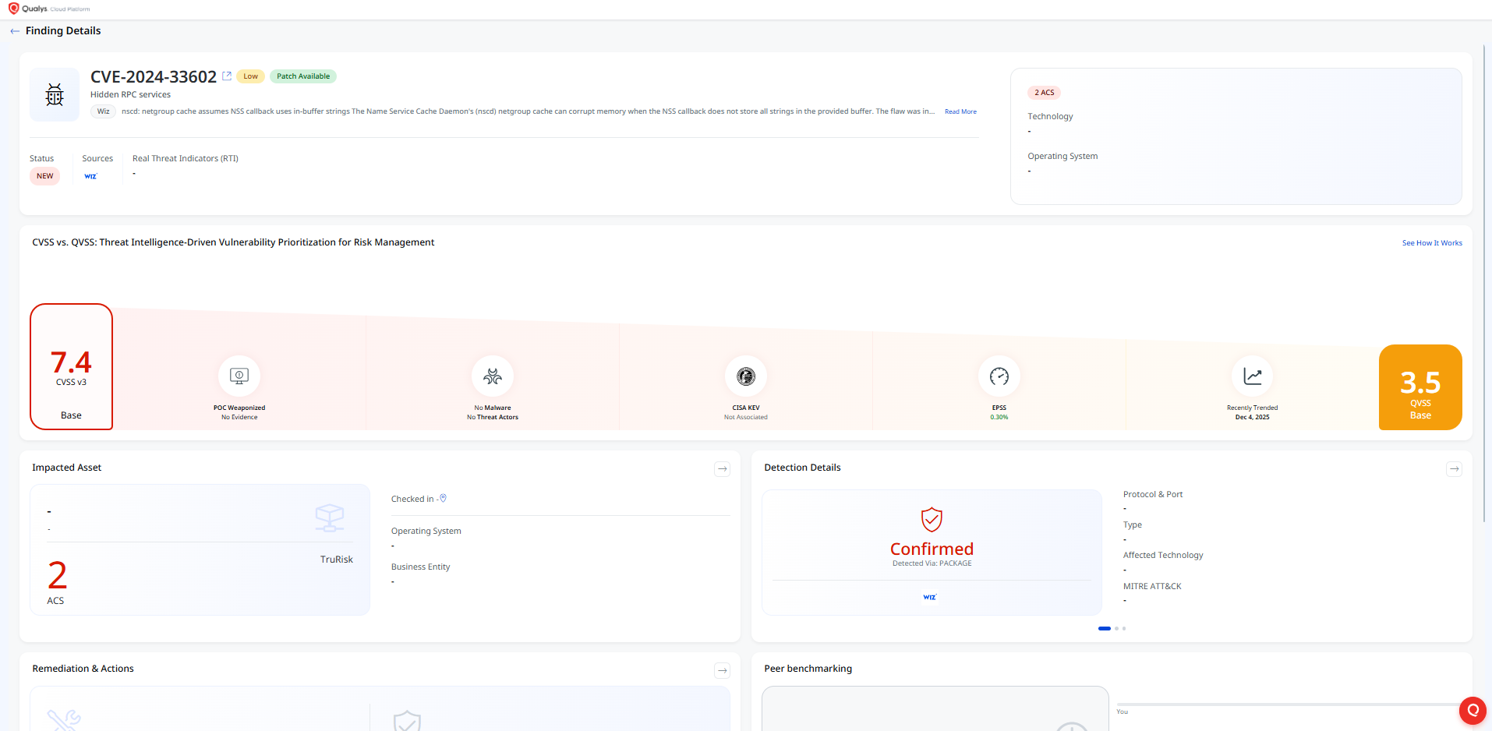This screenshot has width=1492, height=731.
Task: Click the EPSS gauge icon
Action: click(x=999, y=376)
